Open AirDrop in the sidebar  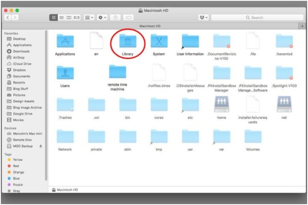pos(16,57)
